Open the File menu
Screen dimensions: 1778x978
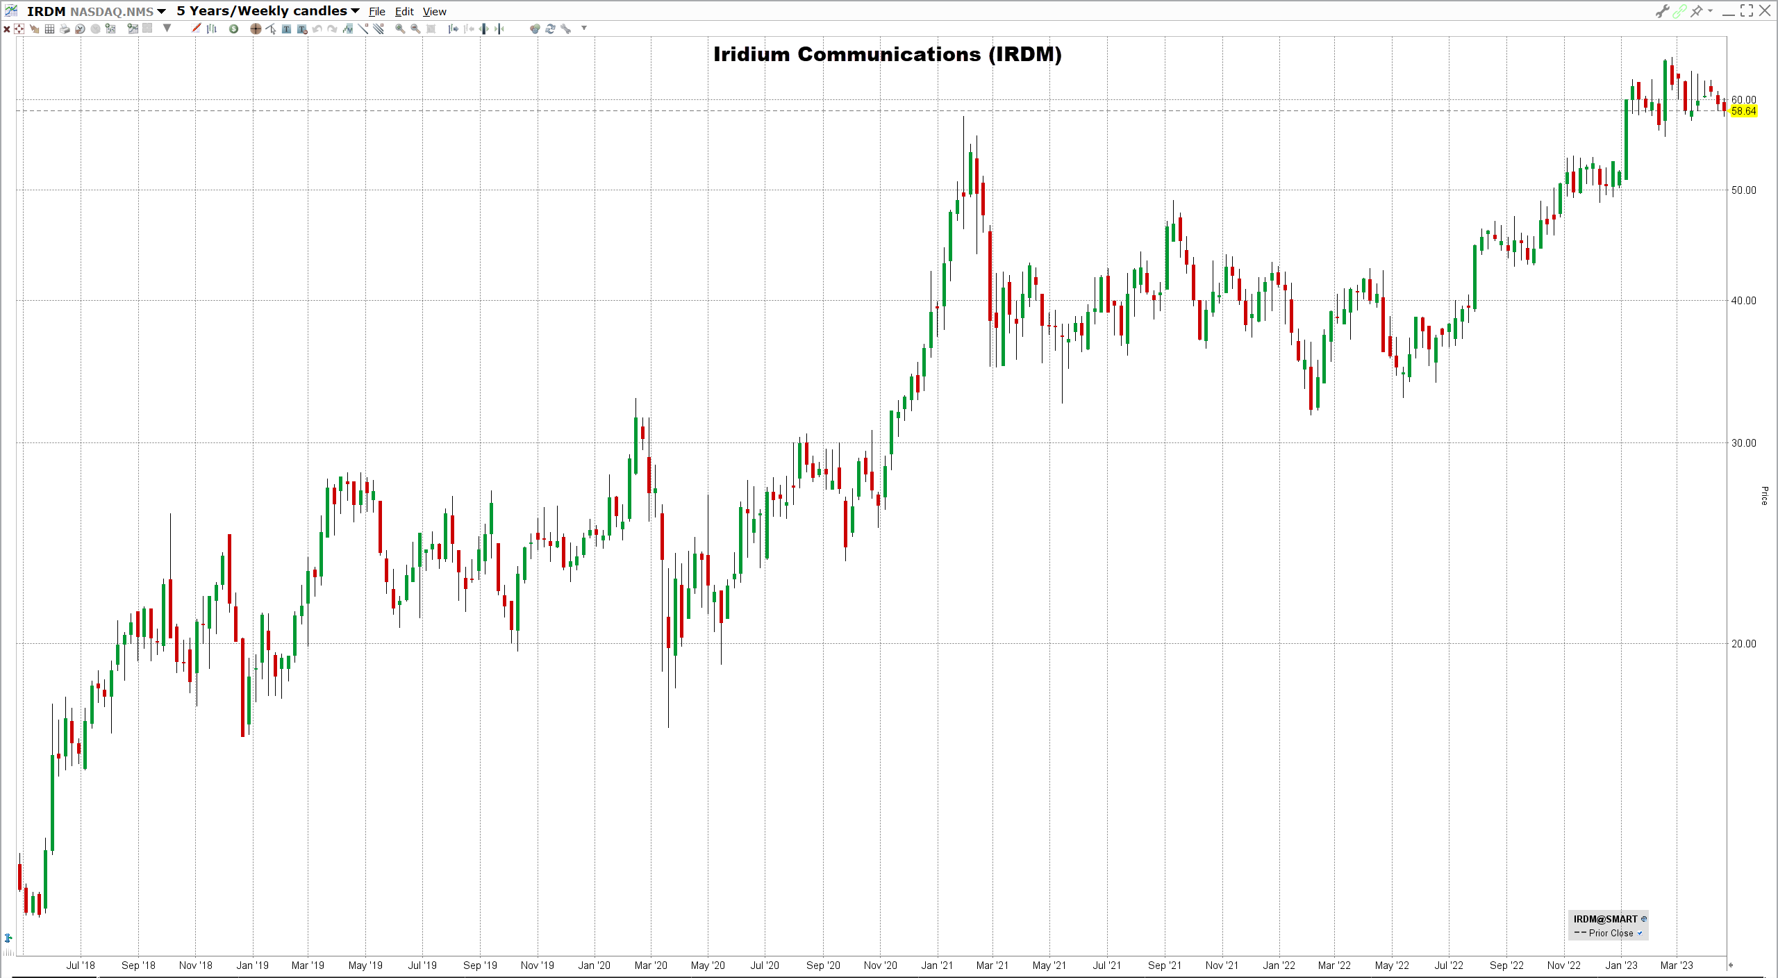(377, 12)
